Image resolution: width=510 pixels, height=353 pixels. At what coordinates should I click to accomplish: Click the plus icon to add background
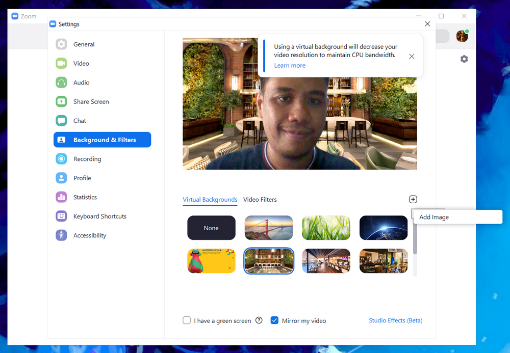tap(413, 199)
